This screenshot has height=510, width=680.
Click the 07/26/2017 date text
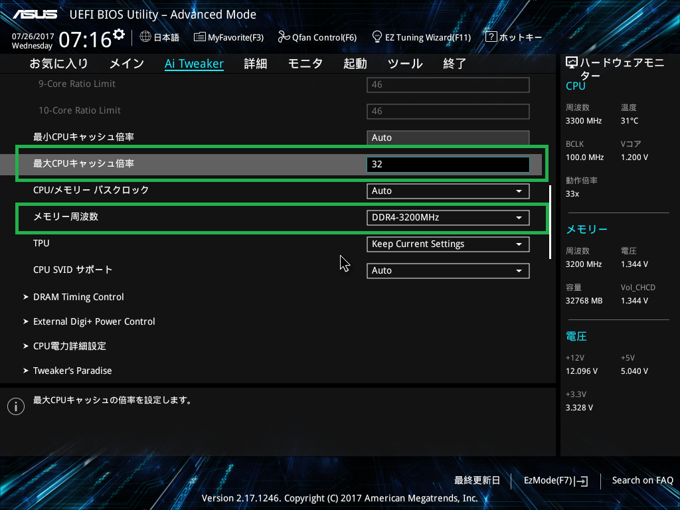(33, 37)
